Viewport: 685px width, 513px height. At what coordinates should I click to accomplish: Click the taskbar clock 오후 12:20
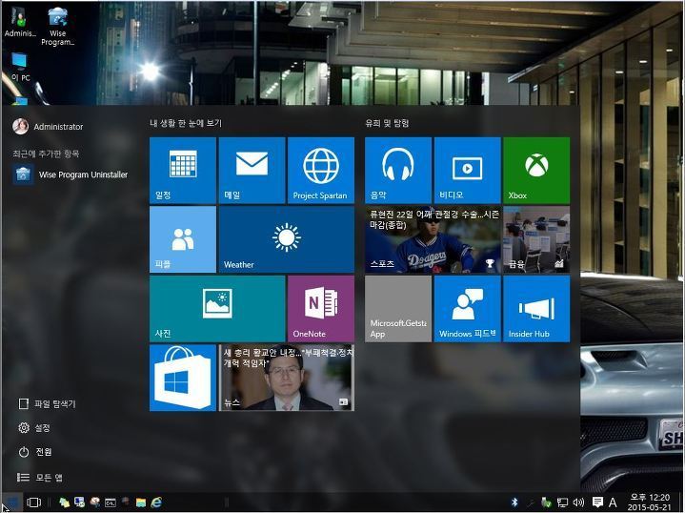[650, 503]
